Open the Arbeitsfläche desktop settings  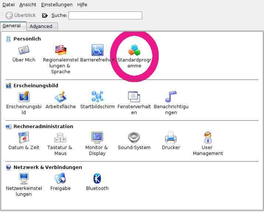(x=60, y=97)
